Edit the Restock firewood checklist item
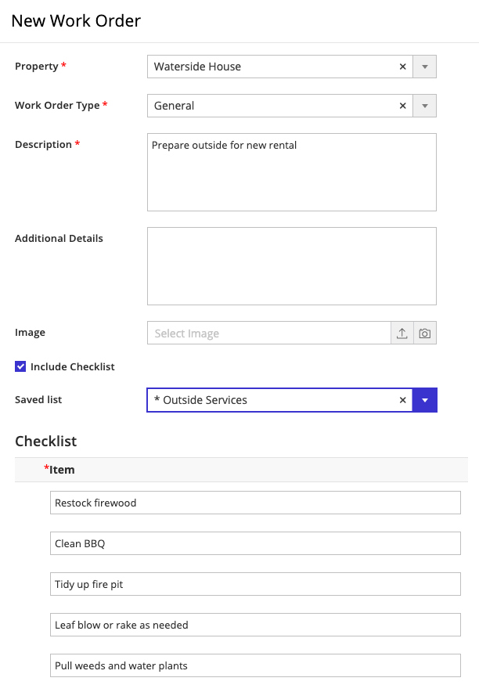 click(x=255, y=503)
